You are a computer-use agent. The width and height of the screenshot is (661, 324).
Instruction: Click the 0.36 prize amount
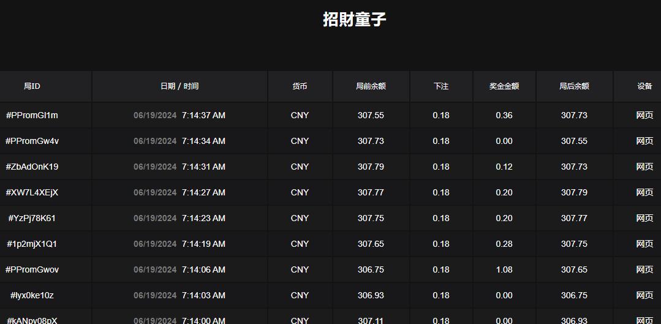point(504,115)
